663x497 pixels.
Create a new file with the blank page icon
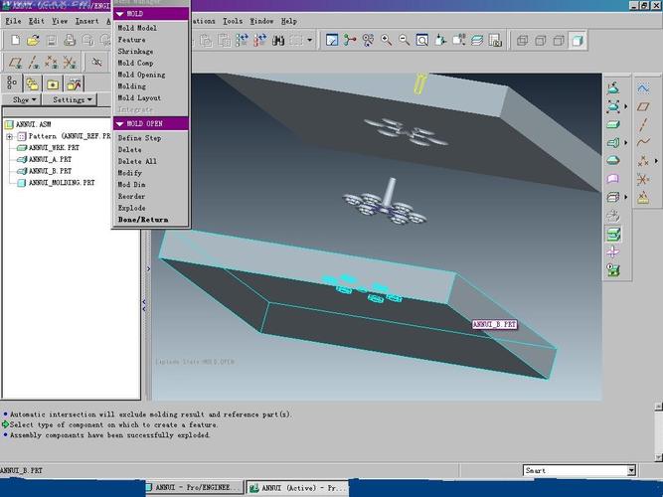[15, 41]
